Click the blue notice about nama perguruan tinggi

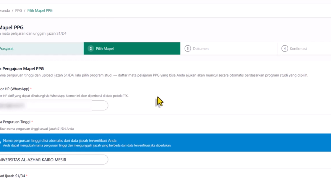click(x=165, y=143)
